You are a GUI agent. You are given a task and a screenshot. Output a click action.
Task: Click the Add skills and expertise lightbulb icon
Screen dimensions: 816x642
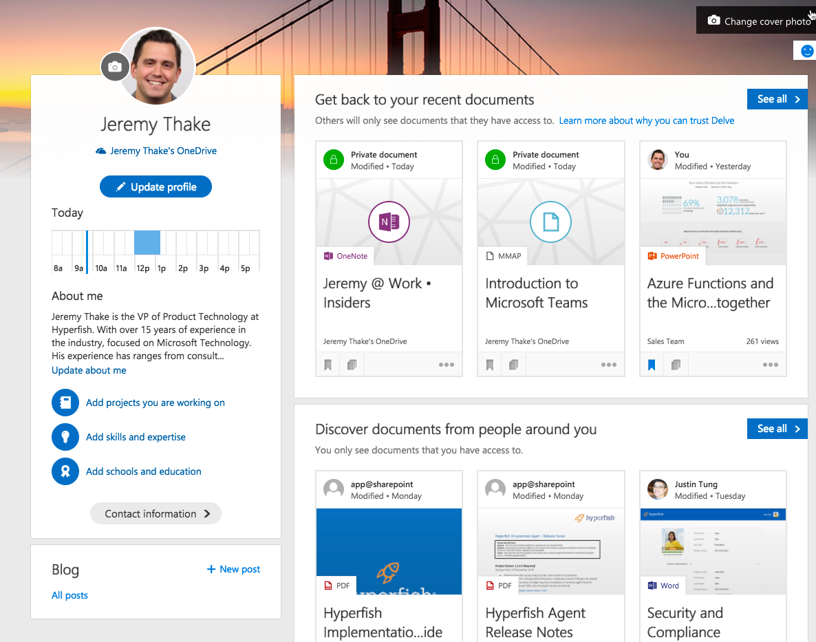(x=65, y=437)
